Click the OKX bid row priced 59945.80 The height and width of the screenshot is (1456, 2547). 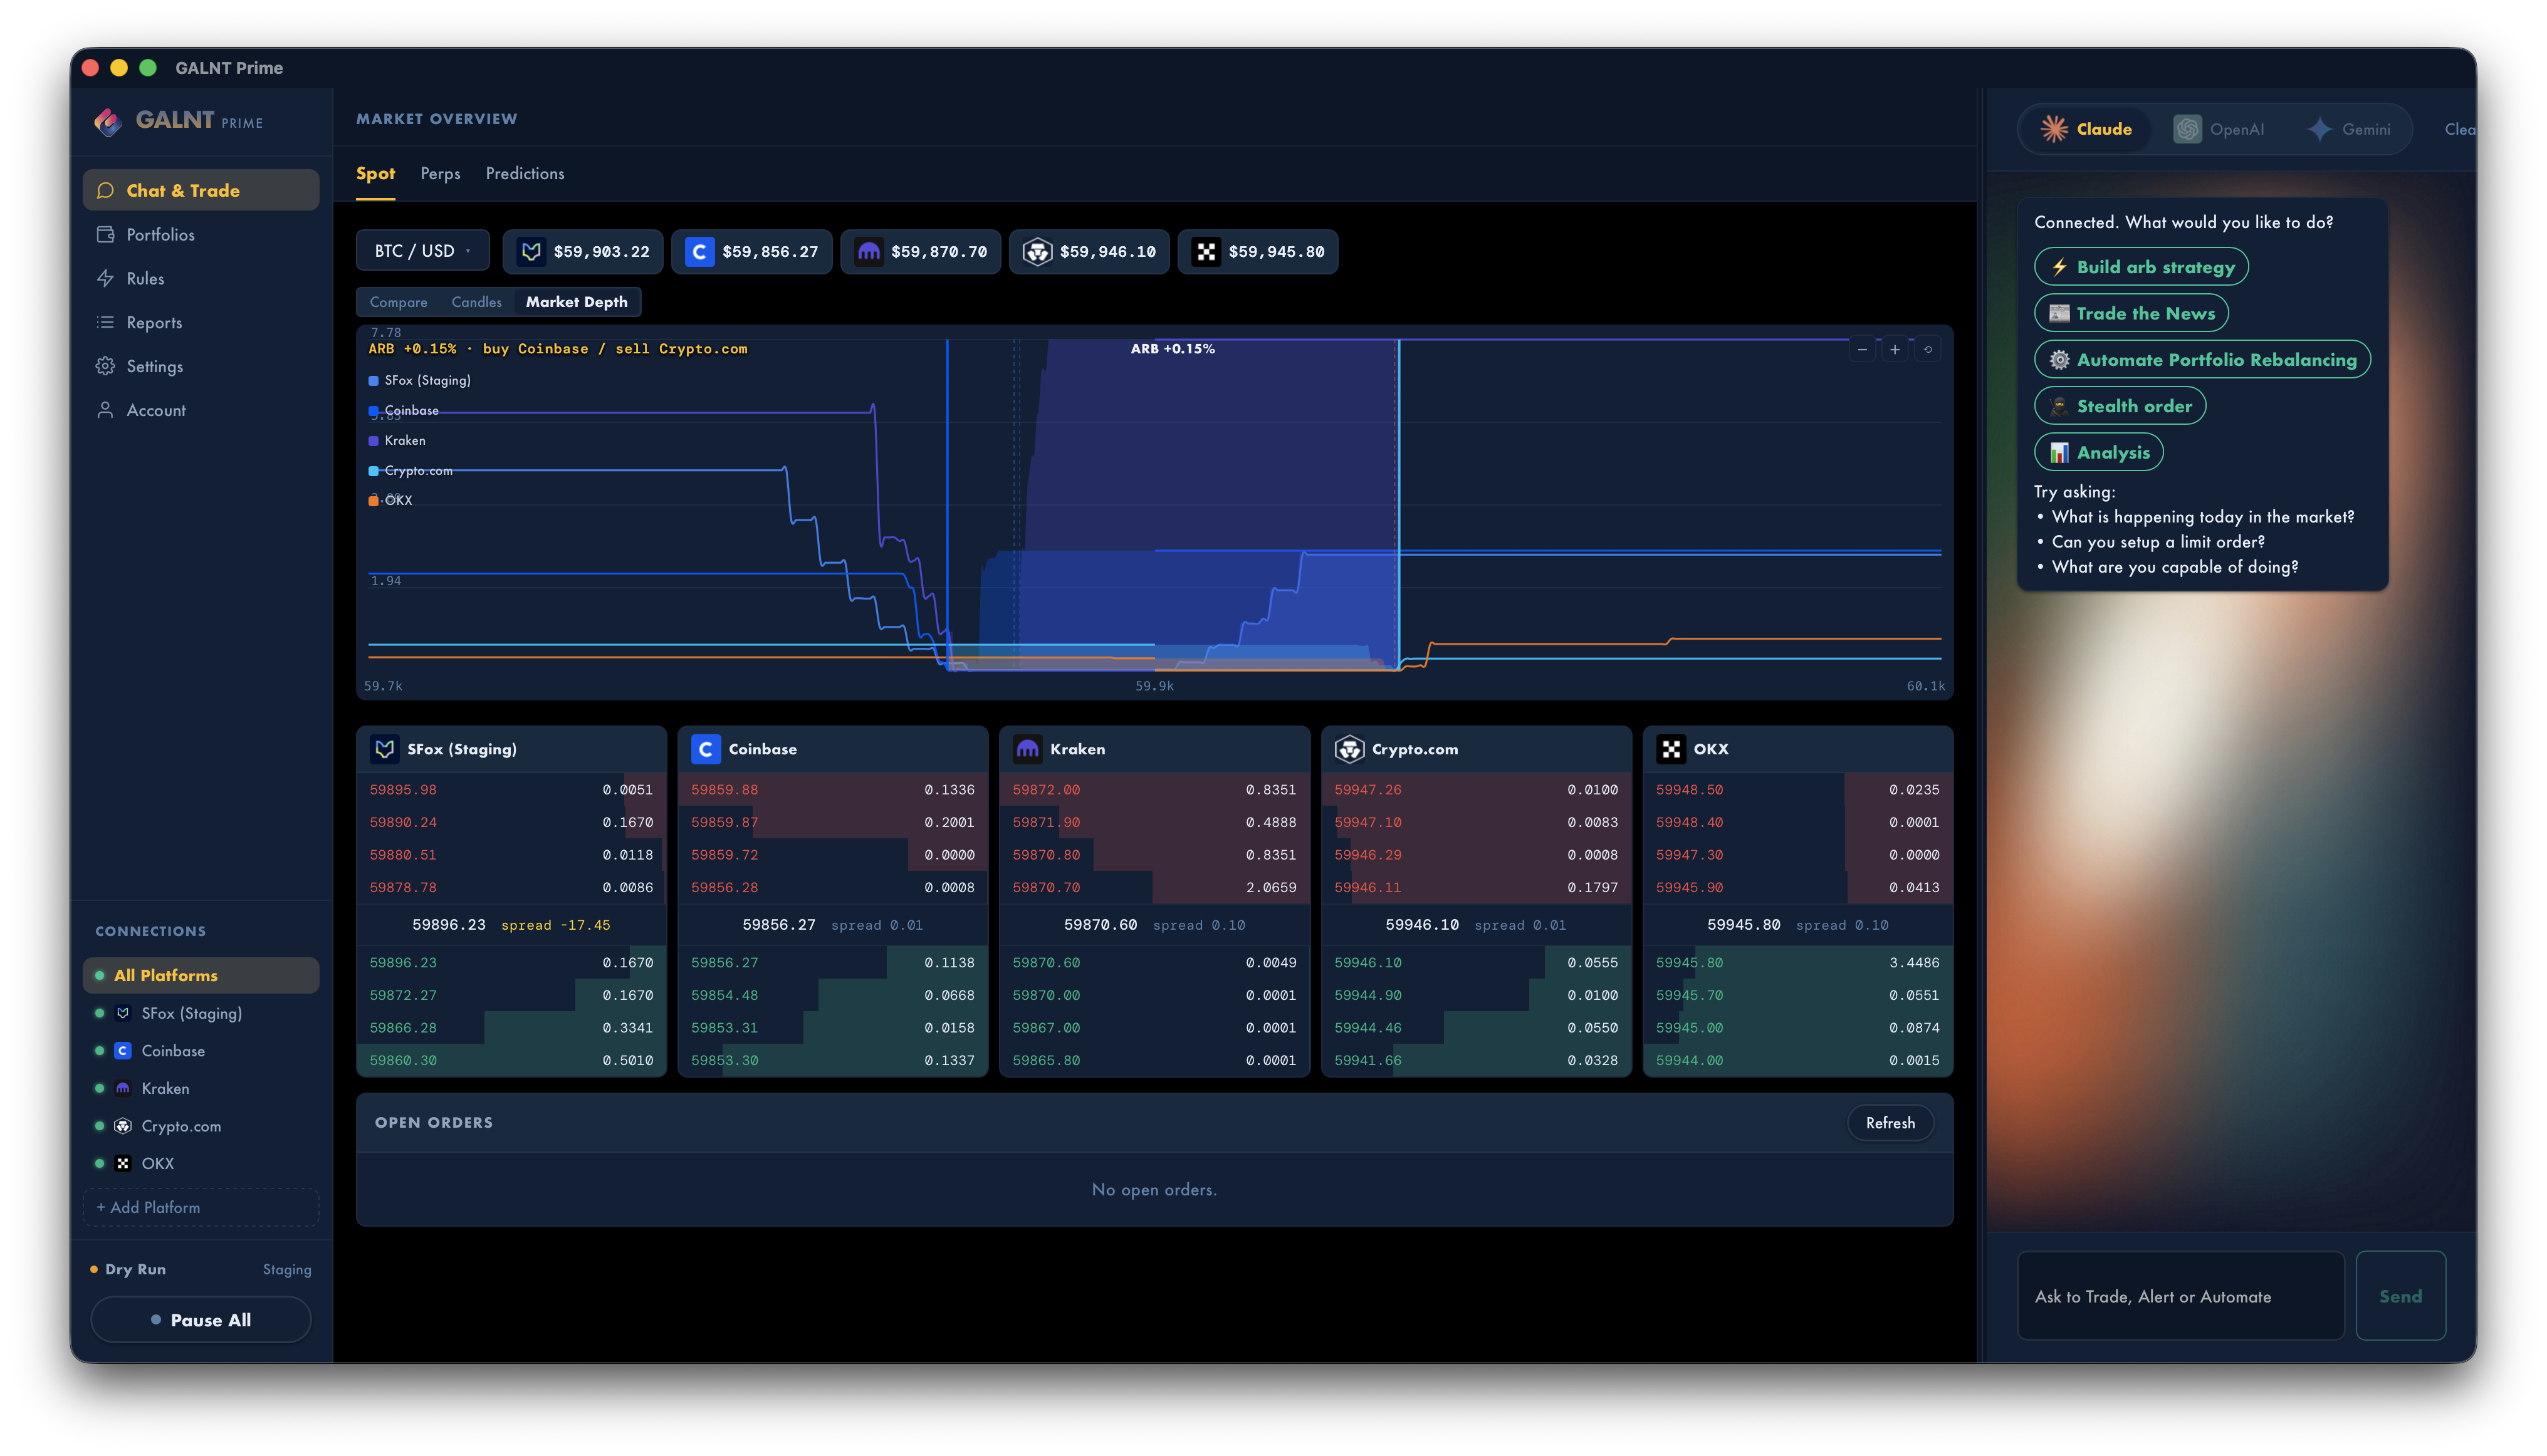(1797, 962)
